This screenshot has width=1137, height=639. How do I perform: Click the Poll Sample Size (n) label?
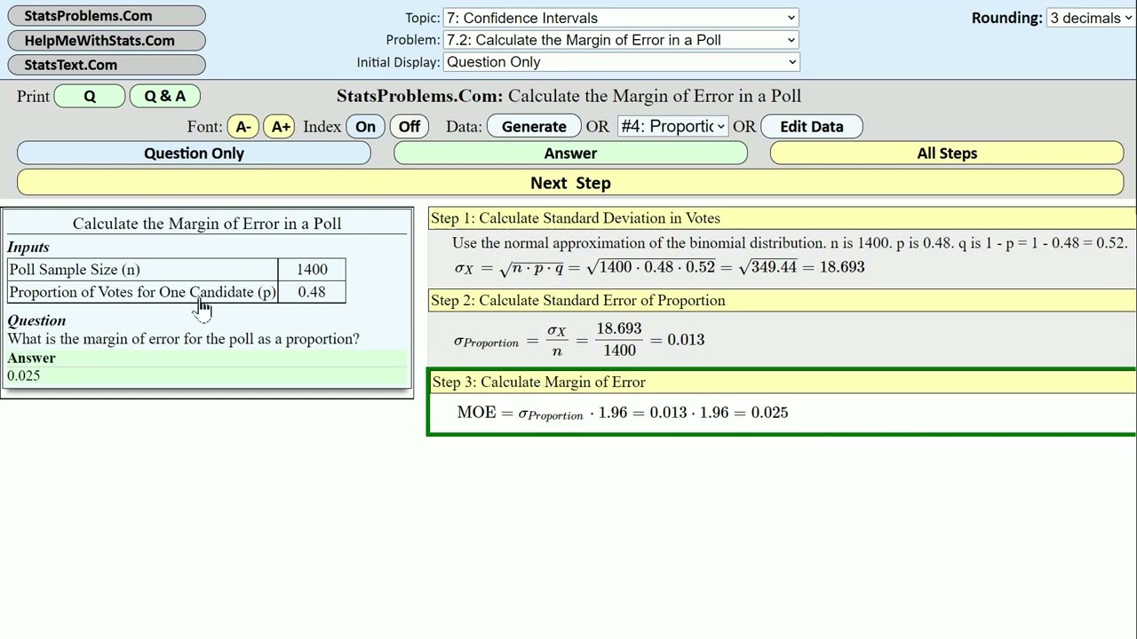pos(75,269)
